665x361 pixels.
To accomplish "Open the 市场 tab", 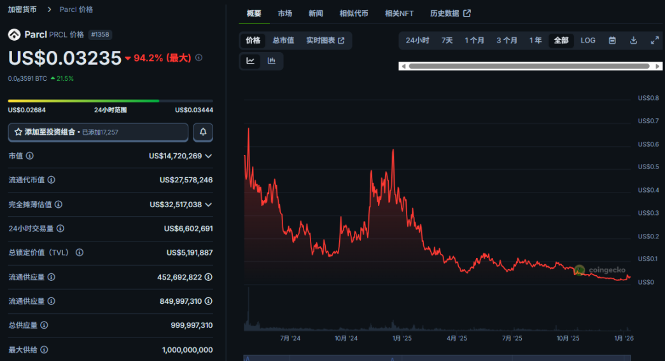I will pyautogui.click(x=285, y=13).
